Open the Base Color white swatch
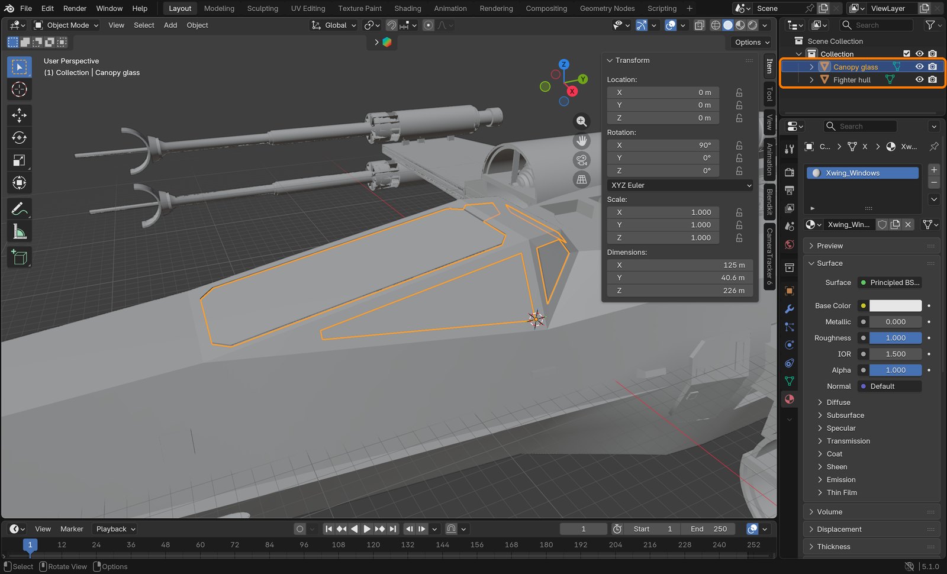Screen dimensions: 947x574 click(895, 306)
